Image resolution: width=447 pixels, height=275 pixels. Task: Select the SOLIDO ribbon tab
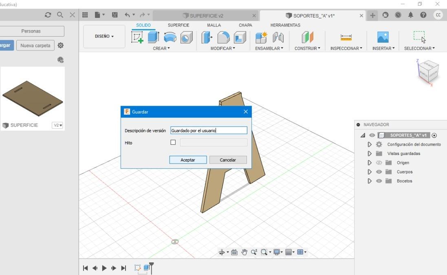[143, 25]
